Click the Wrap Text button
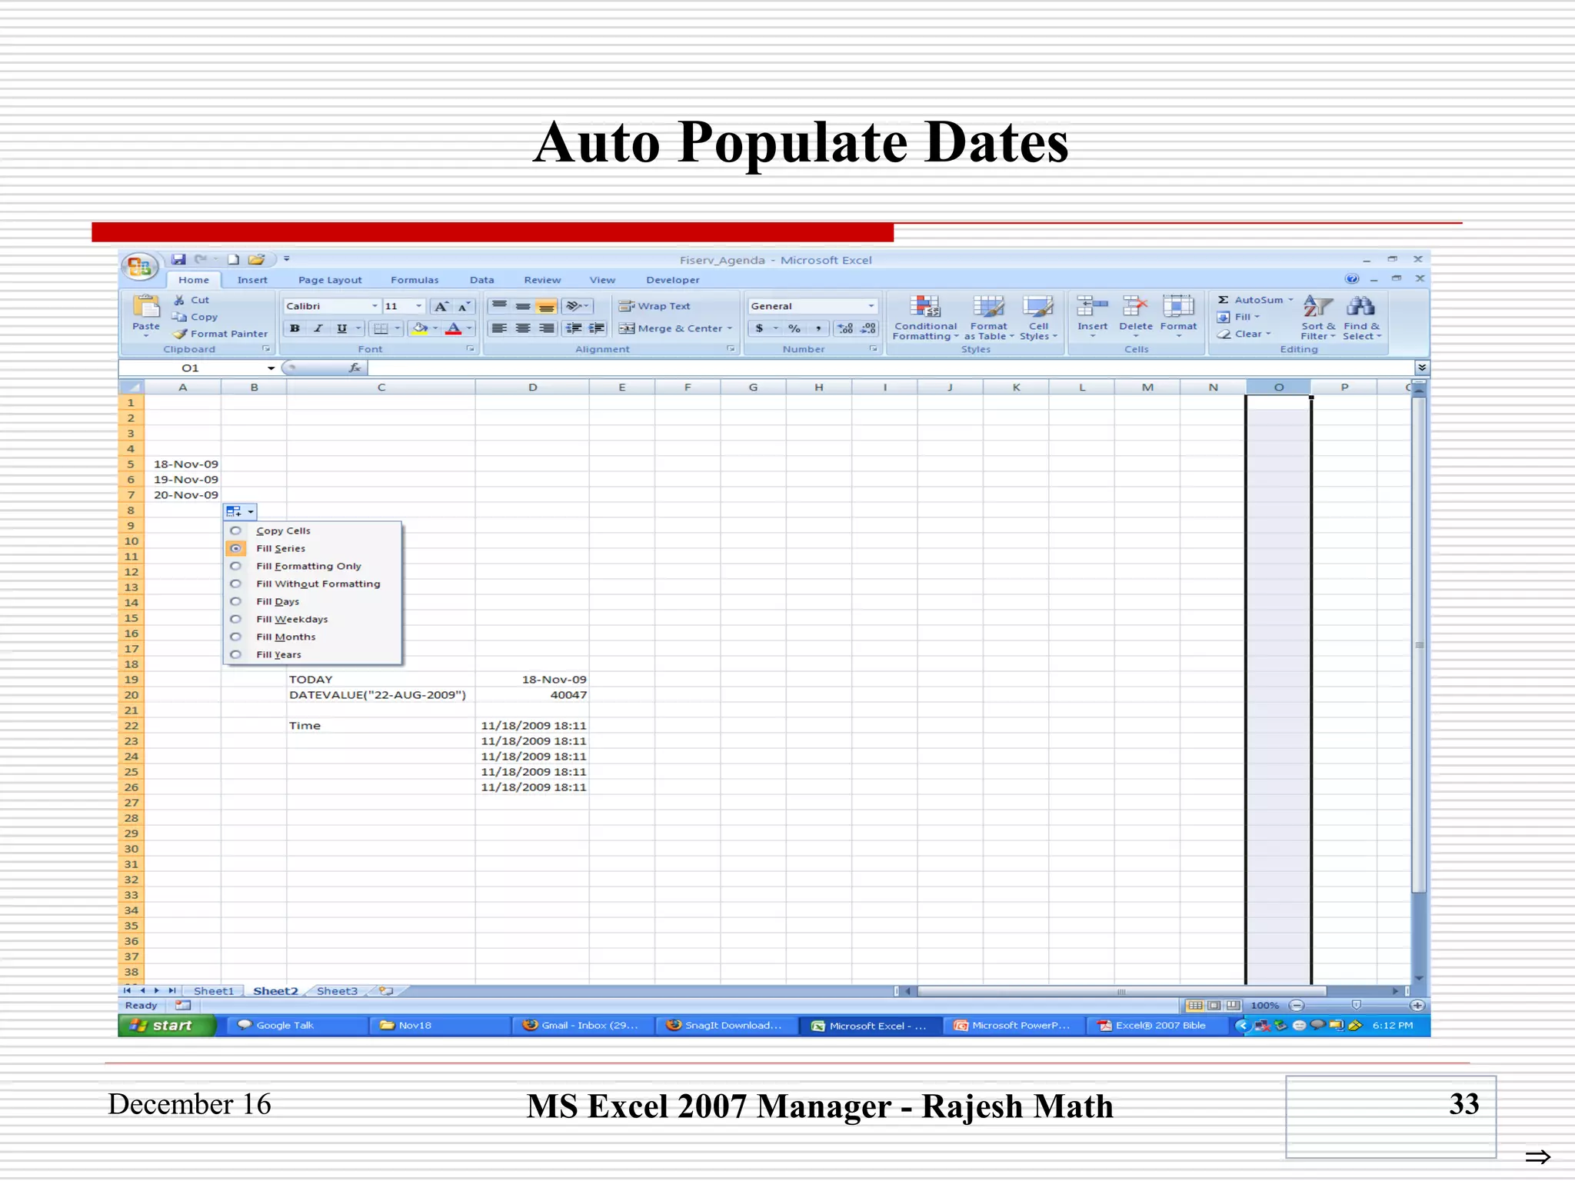This screenshot has height=1181, width=1575. tap(654, 306)
